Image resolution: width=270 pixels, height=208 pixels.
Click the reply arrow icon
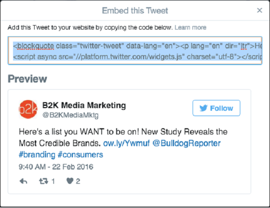[x=24, y=182]
